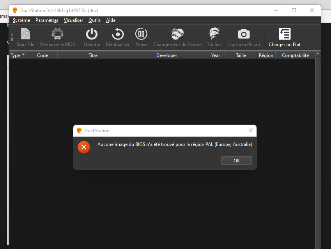Image resolution: width=331 pixels, height=249 pixels.
Task: Sort the game list by Type column
Action: click(18, 55)
